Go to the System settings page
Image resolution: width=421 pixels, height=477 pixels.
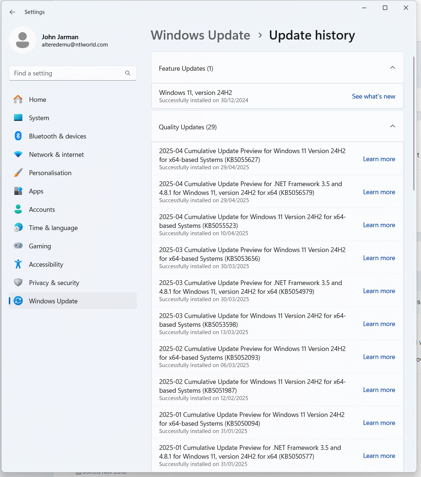(x=39, y=118)
